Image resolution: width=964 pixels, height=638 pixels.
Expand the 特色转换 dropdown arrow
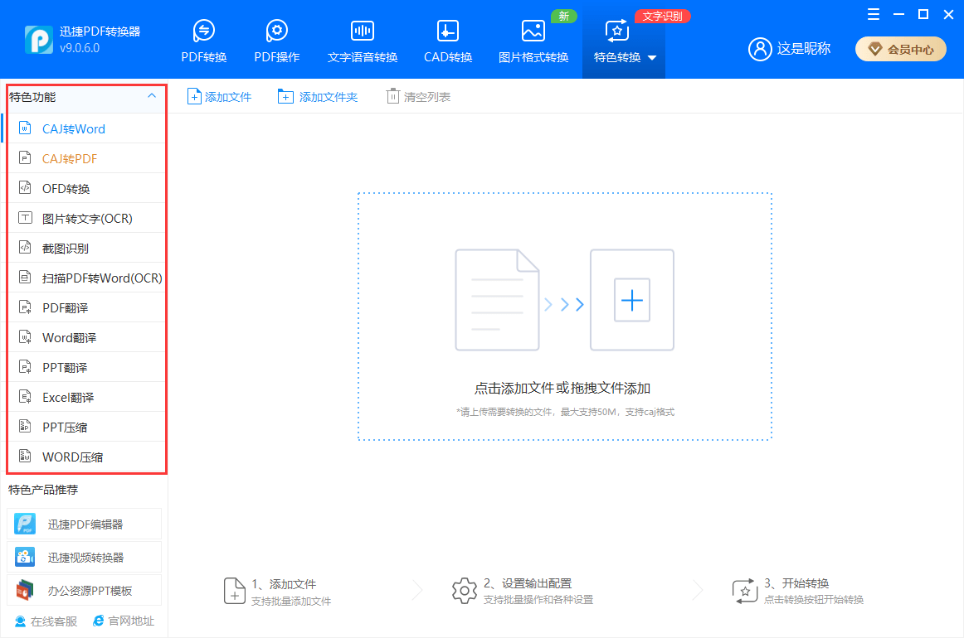pyautogui.click(x=652, y=58)
